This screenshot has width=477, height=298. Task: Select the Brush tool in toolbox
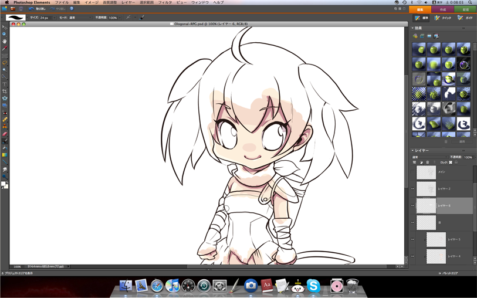click(x=5, y=141)
